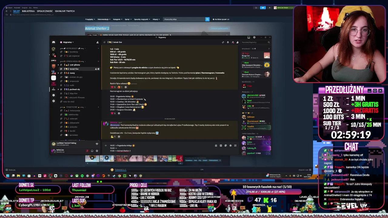This screenshot has width=388, height=218.
Task: Open Kategorie dropdown in Steam store
Action: point(118,19)
